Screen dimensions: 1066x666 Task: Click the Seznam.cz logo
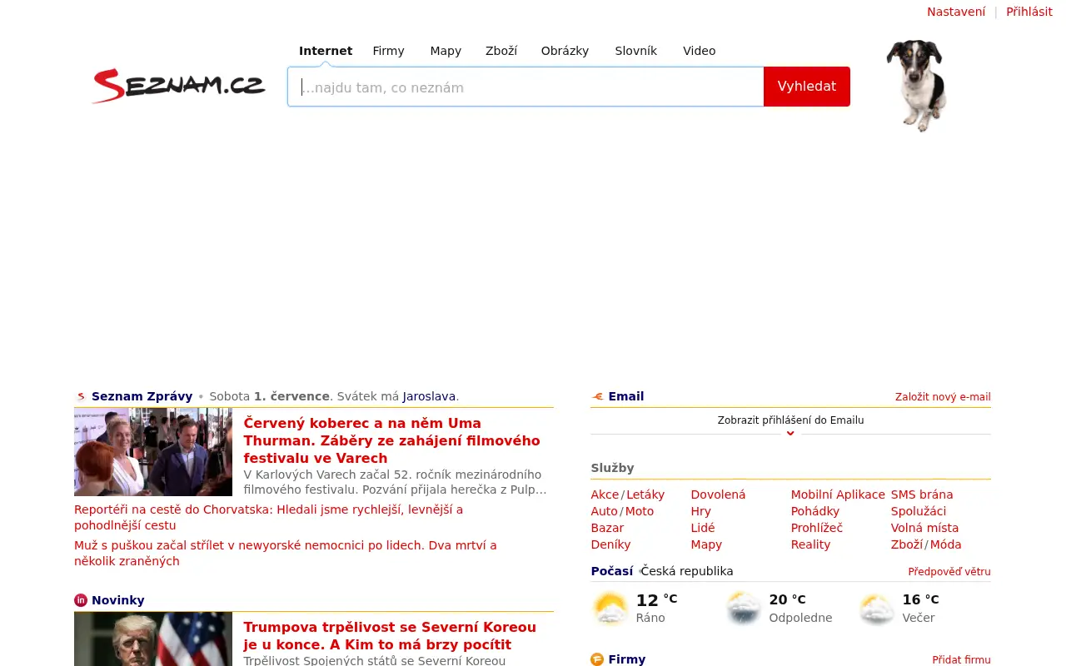pyautogui.click(x=178, y=86)
